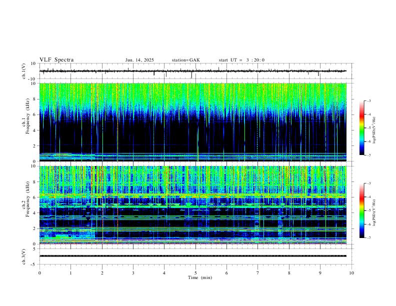396x306 pixels.
Task: Click the 'station=GAK' label
Action: 185,60
